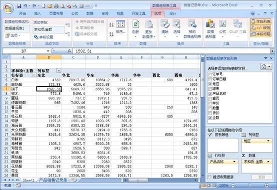
Task: Check the 订单日期 field
Action: [210, 79]
